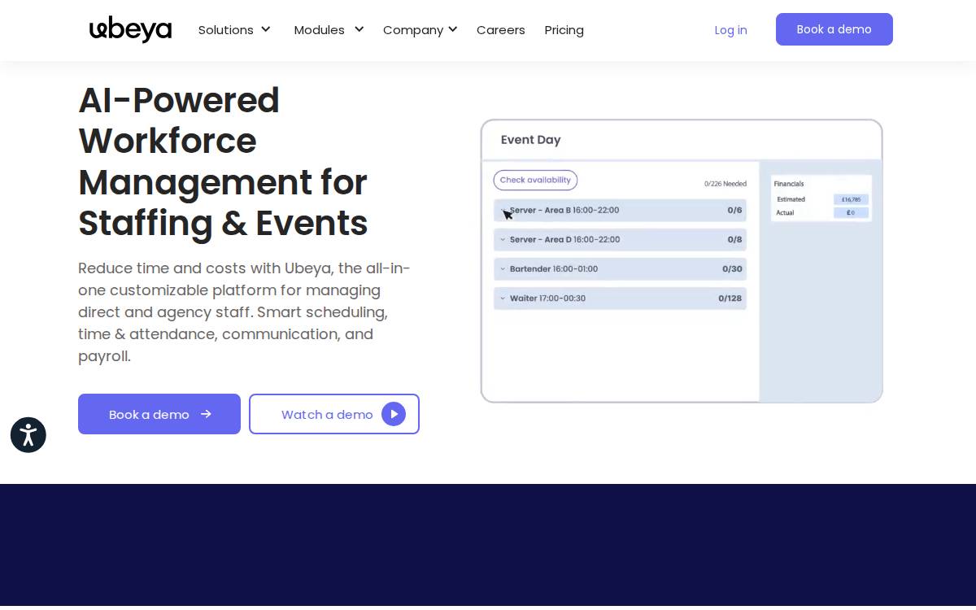The image size is (976, 610).
Task: Click the Check availability button
Action: pos(535,180)
